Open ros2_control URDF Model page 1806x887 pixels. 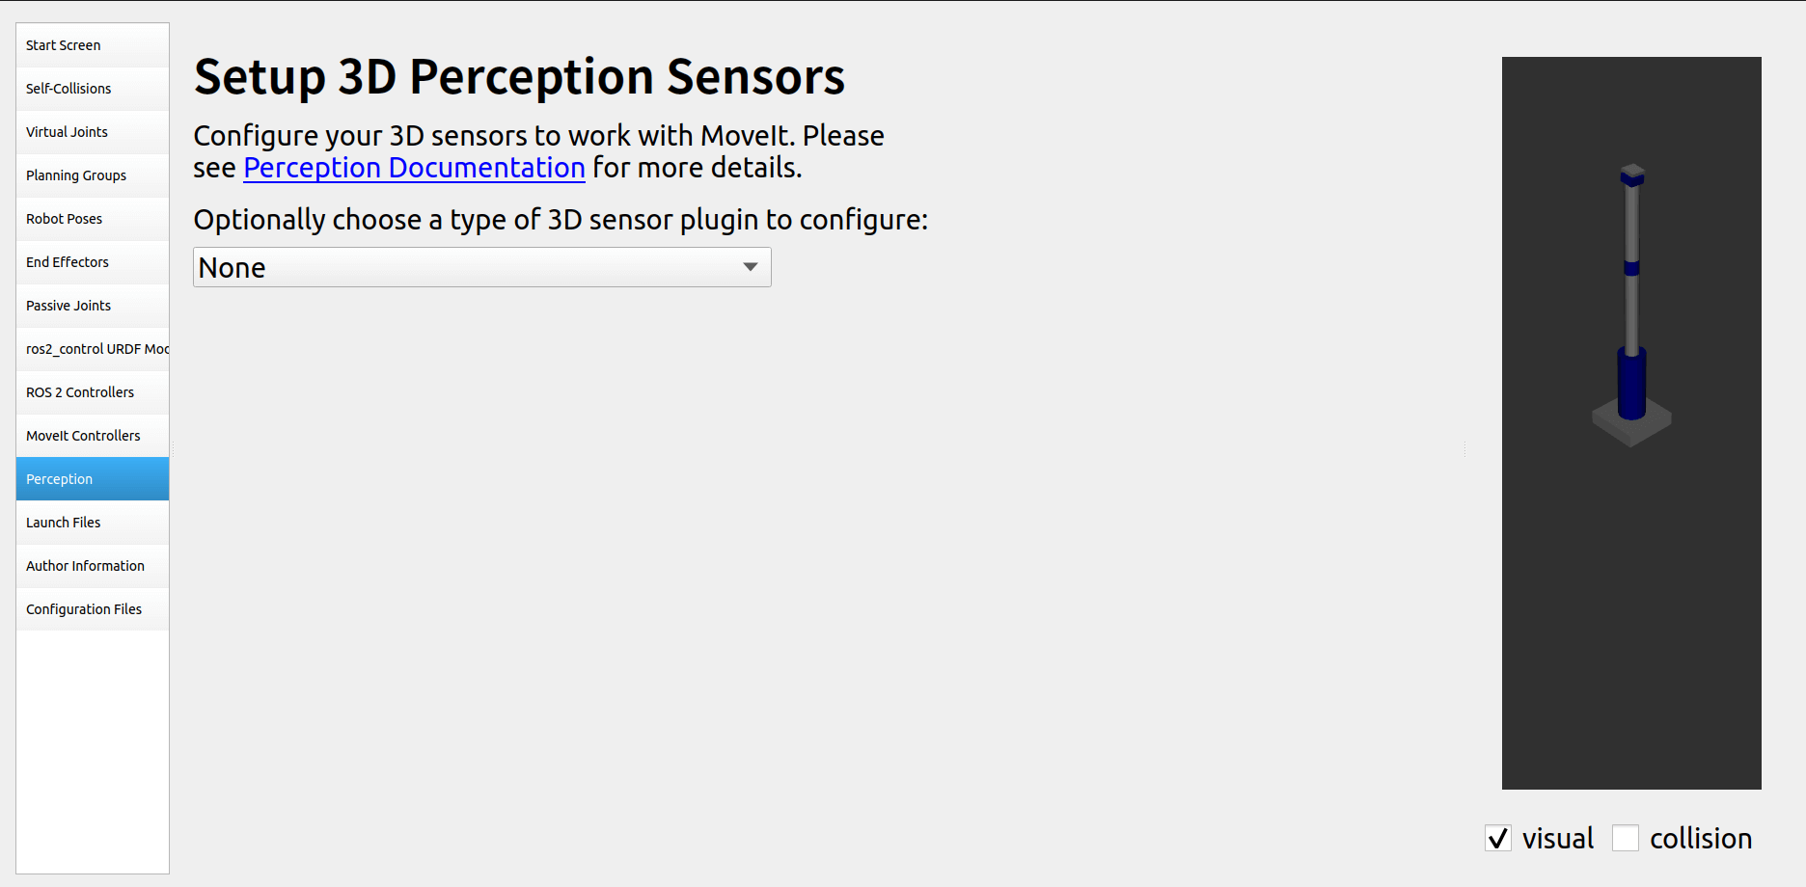92,349
